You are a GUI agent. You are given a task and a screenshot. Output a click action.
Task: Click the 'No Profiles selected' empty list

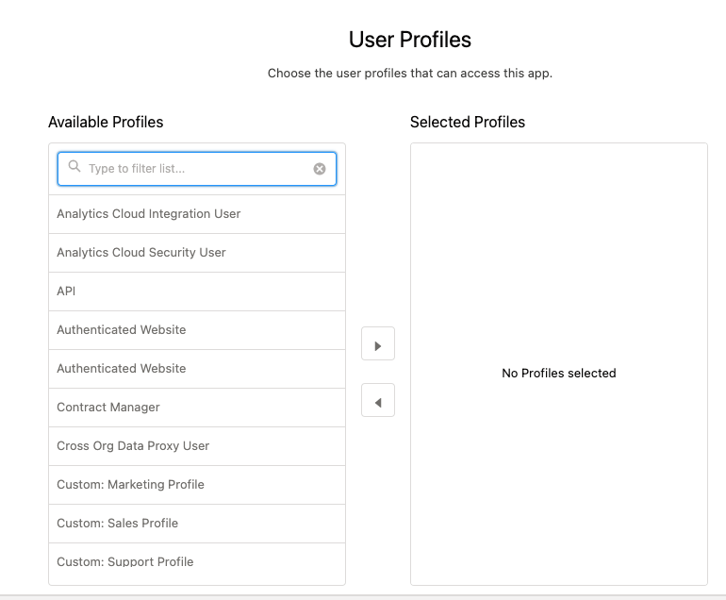[558, 374]
